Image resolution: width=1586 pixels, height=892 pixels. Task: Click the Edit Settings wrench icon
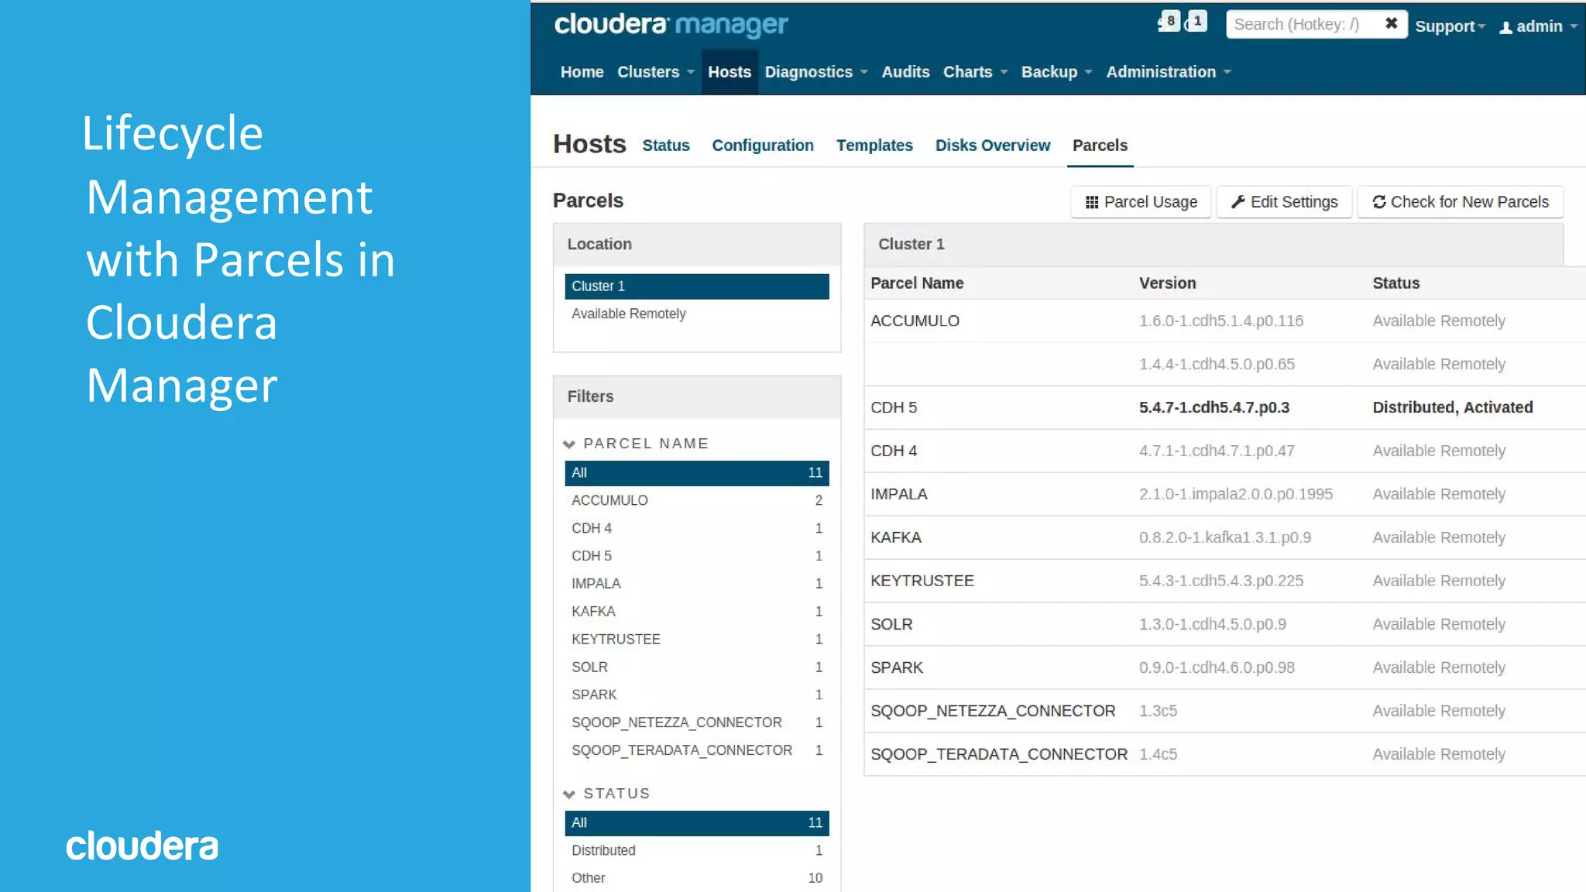coord(1238,202)
